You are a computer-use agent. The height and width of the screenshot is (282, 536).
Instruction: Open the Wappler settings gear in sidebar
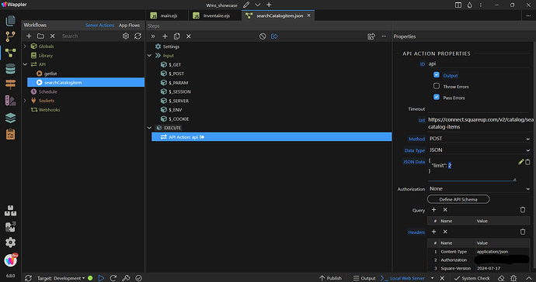[x=10, y=242]
